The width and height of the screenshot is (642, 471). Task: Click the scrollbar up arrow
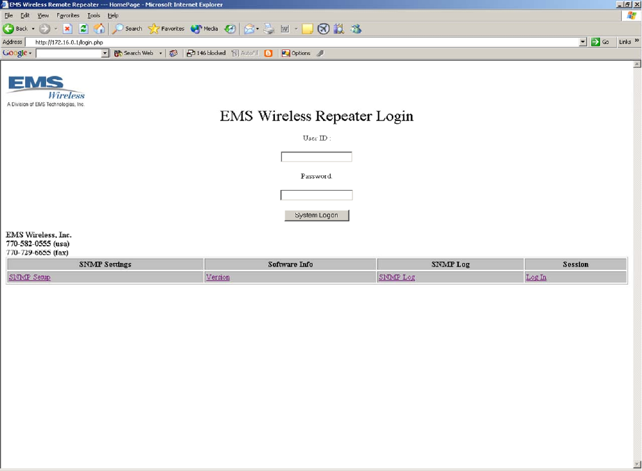tap(637, 64)
